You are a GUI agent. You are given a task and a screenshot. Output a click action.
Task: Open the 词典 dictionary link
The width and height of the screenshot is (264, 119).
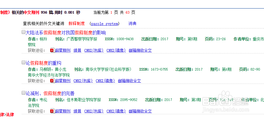[132, 24]
